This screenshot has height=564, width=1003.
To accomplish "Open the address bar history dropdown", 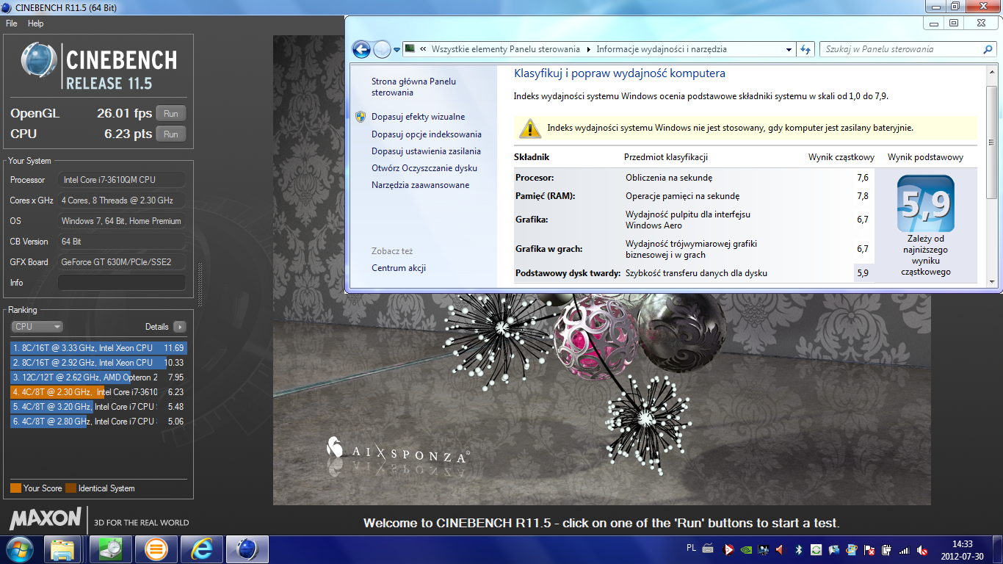I will click(x=789, y=49).
